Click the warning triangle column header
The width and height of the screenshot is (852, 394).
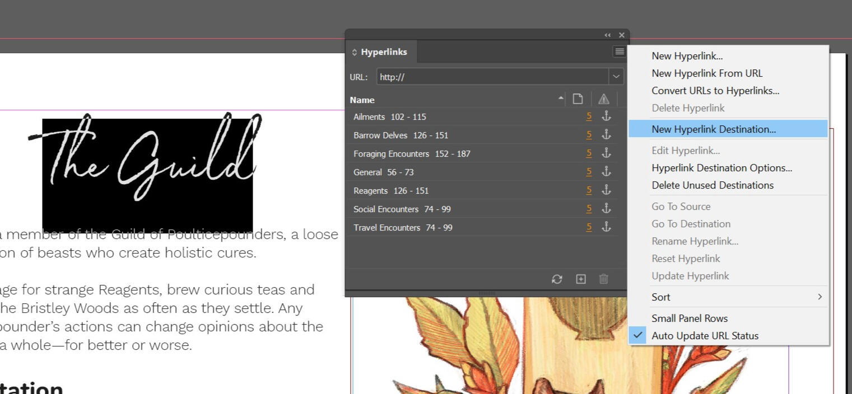point(603,98)
